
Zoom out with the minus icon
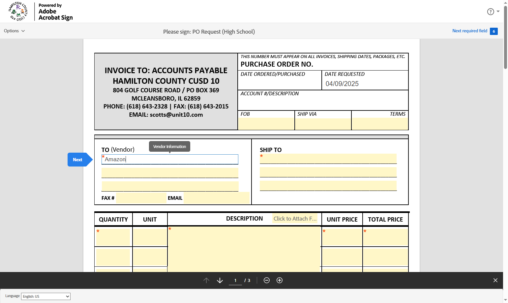[x=267, y=280]
